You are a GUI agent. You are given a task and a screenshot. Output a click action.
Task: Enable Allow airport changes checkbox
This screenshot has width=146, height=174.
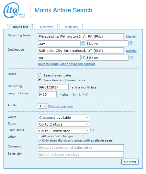pos(40,136)
